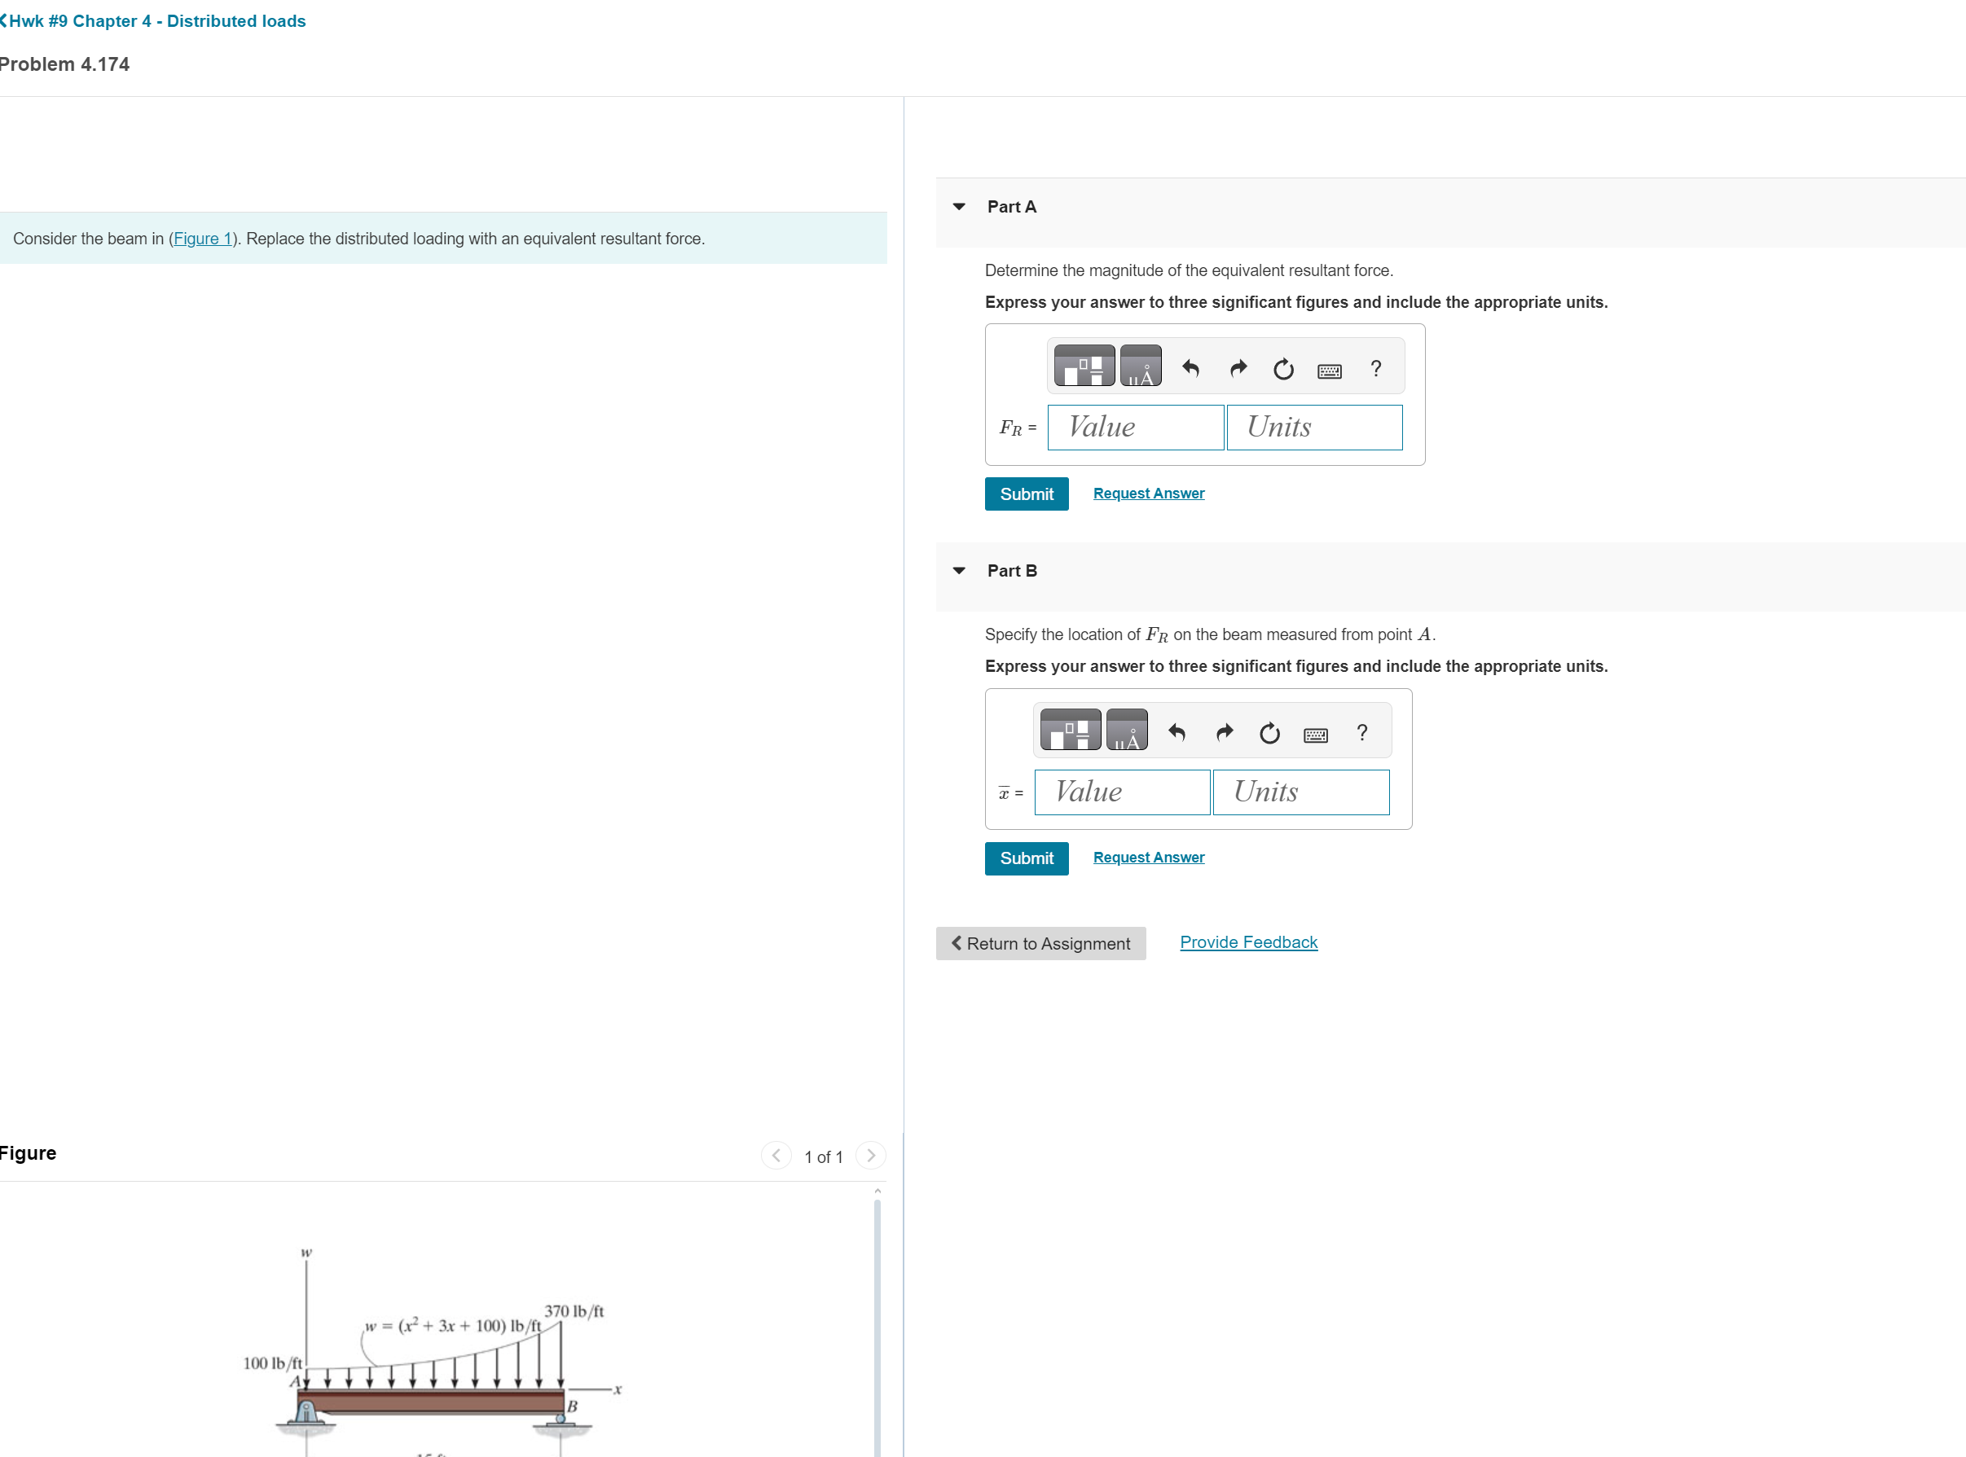Collapse the Part A section triangle
Viewport: 1966px width, 1457px height.
pyautogui.click(x=959, y=206)
